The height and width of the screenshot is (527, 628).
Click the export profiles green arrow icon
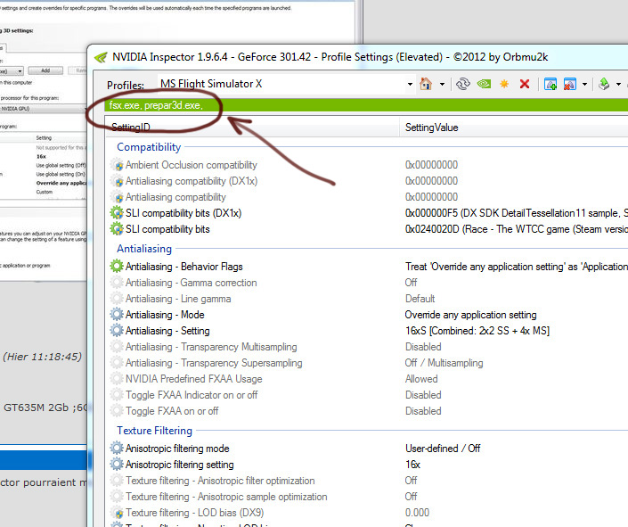[x=604, y=84]
